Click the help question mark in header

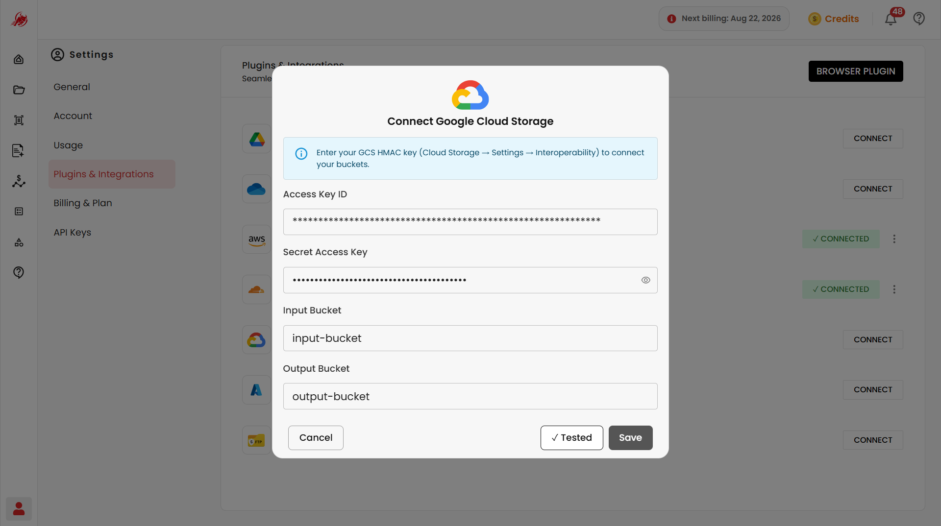point(919,19)
